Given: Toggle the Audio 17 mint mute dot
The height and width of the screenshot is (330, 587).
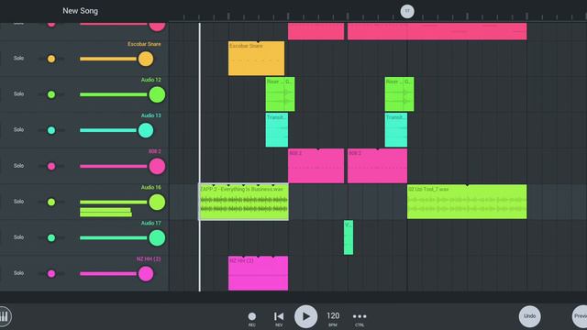Looking at the screenshot, I should (51, 238).
